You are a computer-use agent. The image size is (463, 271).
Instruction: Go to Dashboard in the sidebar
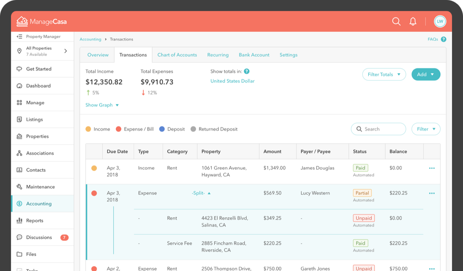42,86
